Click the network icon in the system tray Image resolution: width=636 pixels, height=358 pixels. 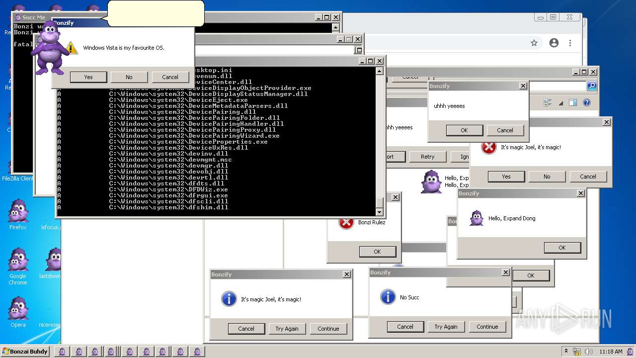coord(577,352)
